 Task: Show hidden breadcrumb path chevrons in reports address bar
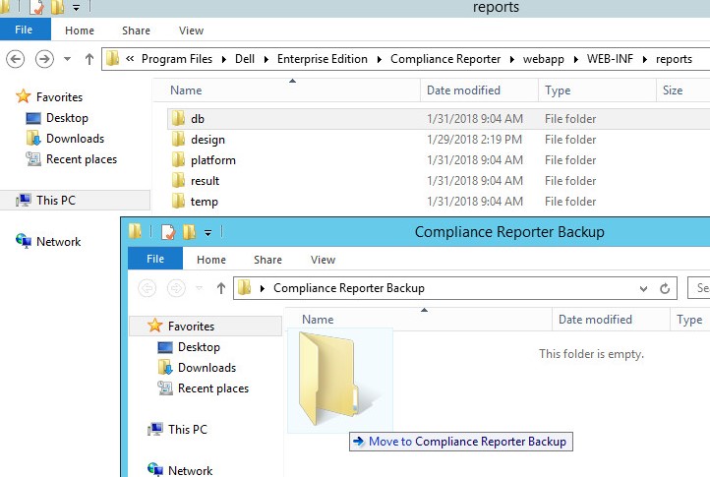130,59
